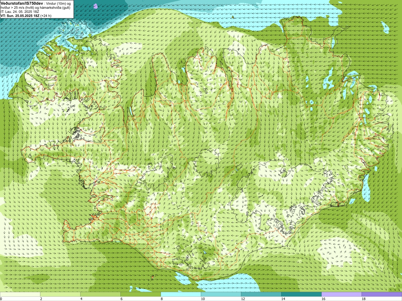Click the lavender 16–18 m/s legend swatch
Viewport: 402px width, 301px height.
342,294
